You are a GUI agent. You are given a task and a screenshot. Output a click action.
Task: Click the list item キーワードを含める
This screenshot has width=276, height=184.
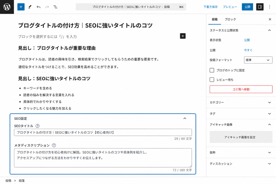tap(38, 88)
